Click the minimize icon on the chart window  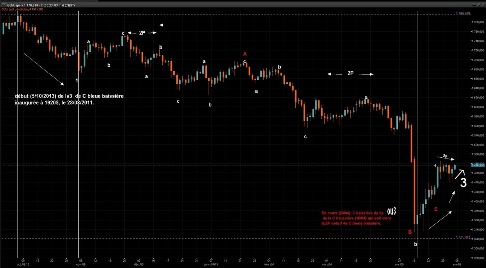pyautogui.click(x=474, y=5)
